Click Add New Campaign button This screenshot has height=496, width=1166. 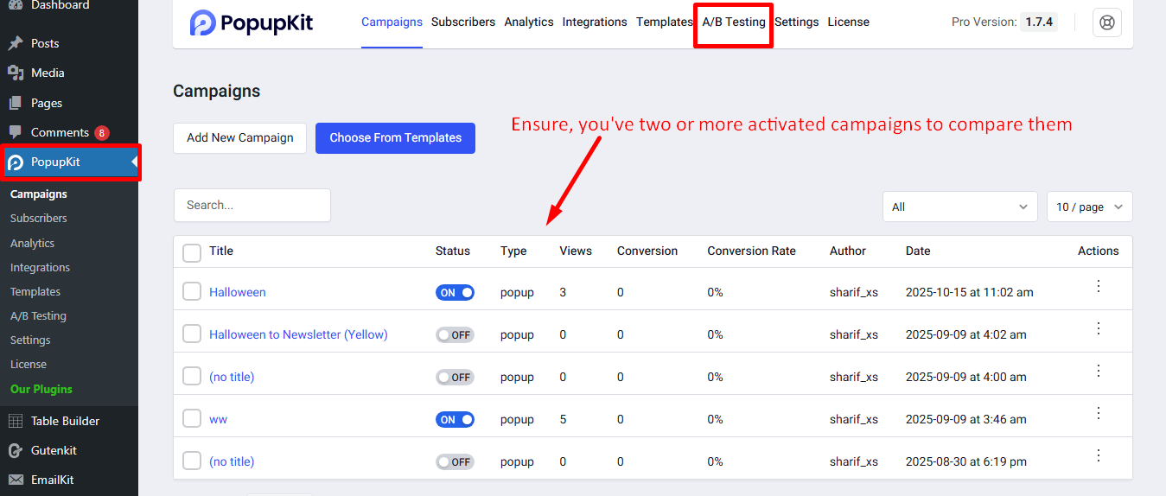click(240, 137)
